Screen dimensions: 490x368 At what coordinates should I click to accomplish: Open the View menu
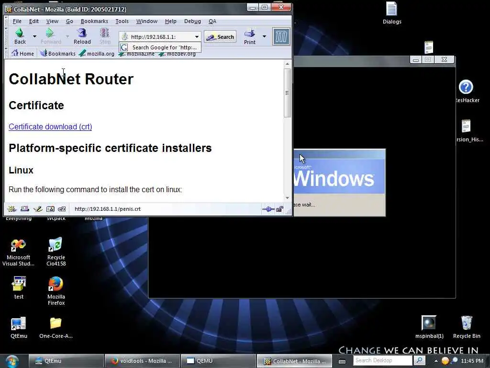(x=52, y=21)
